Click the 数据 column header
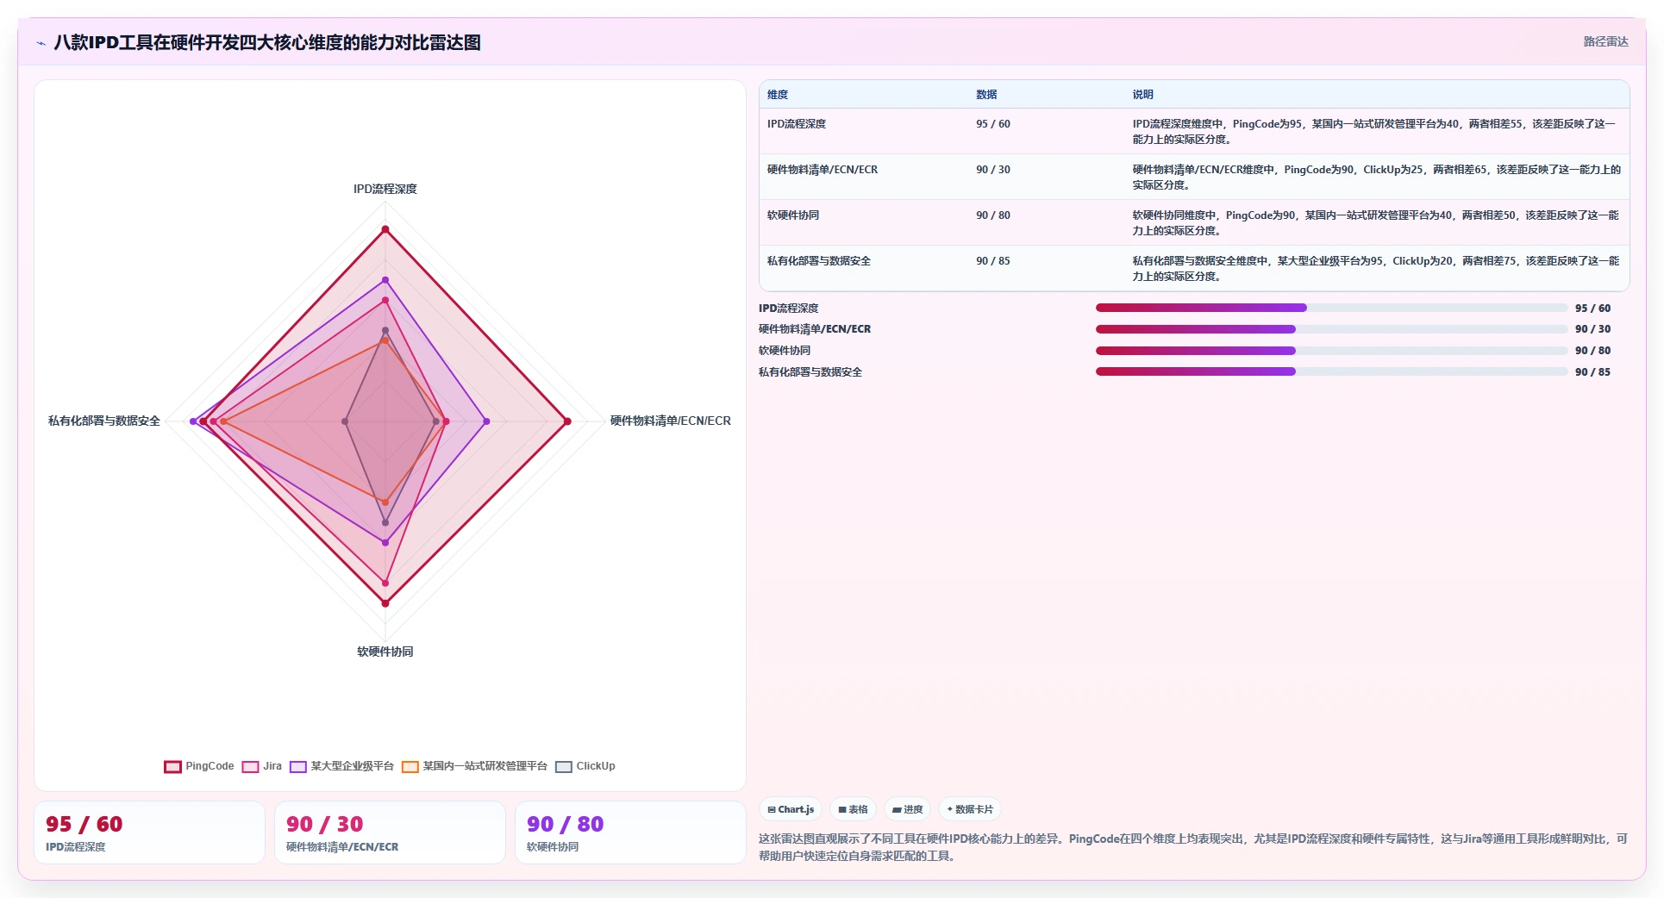Image resolution: width=1664 pixels, height=898 pixels. (986, 95)
